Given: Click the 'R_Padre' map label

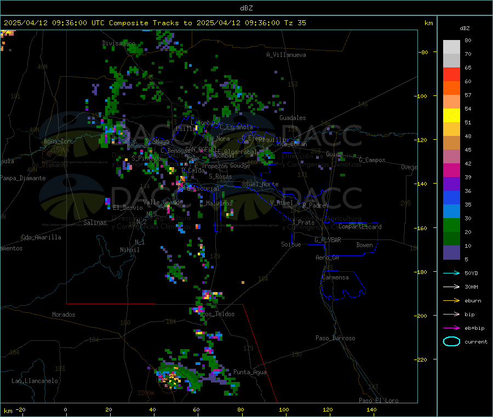Looking at the screenshot, I should (314, 205).
